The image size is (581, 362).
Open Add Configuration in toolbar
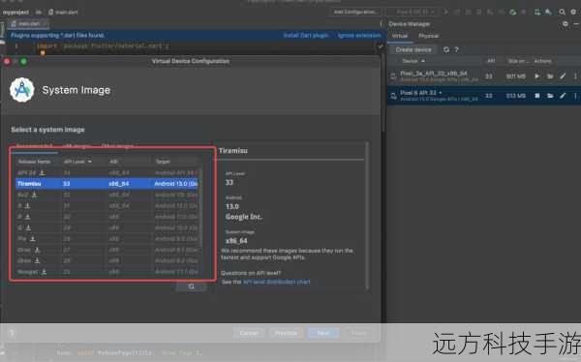[355, 12]
